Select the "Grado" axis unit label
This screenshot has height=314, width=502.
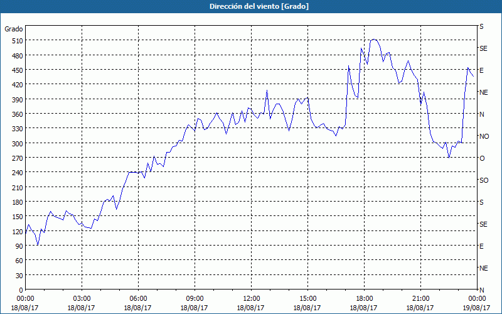[14, 29]
